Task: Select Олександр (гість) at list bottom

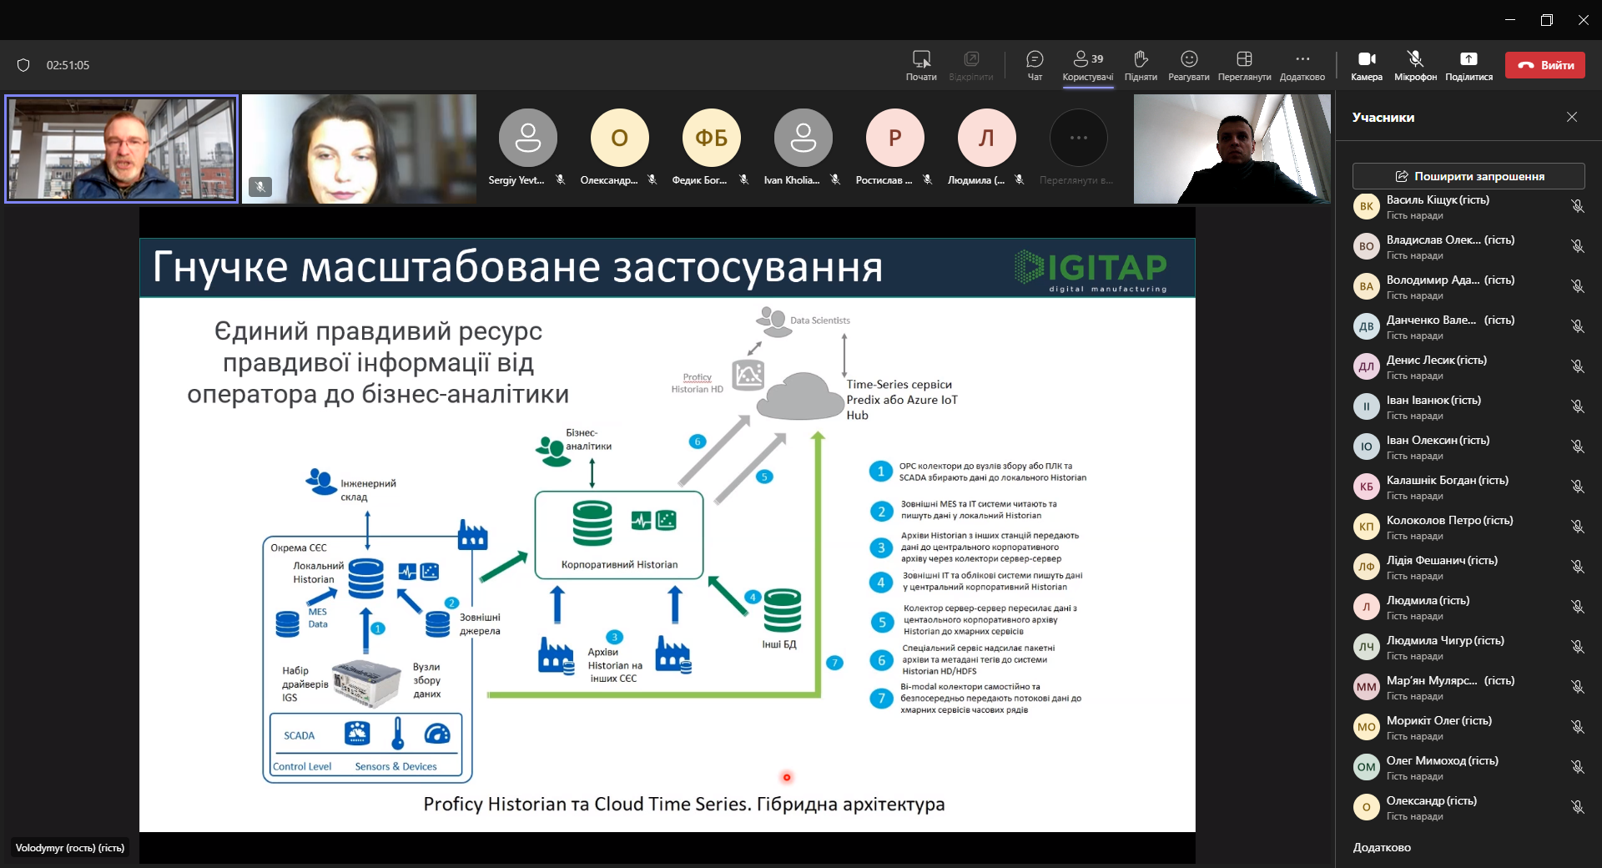Action: (x=1468, y=807)
